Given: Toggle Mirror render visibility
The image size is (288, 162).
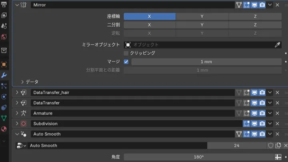Looking at the screenshot, I should click(262, 5).
